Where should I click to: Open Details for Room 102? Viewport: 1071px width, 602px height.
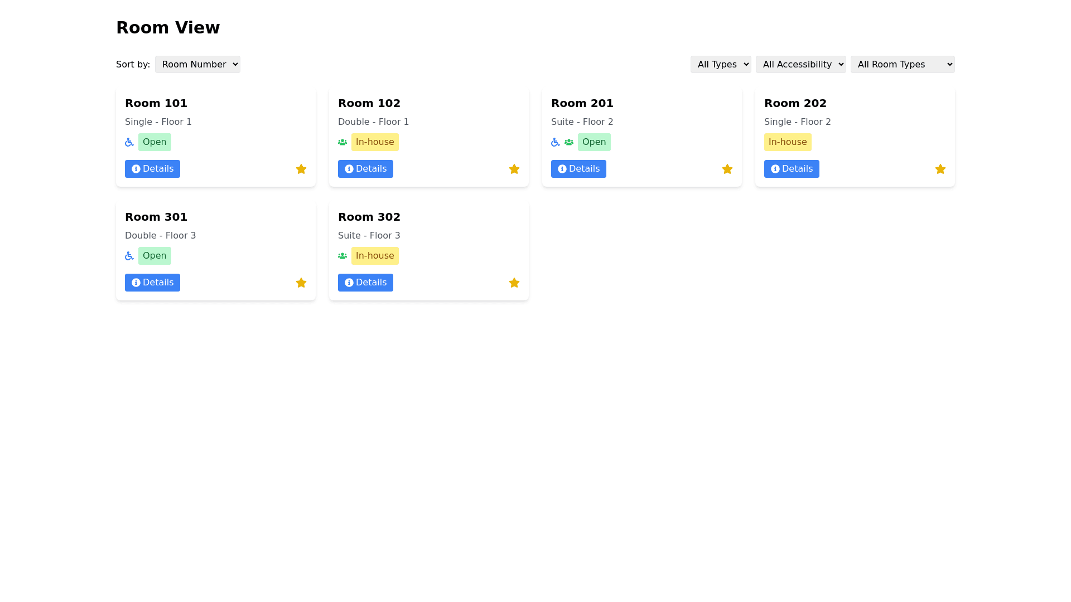click(x=365, y=169)
